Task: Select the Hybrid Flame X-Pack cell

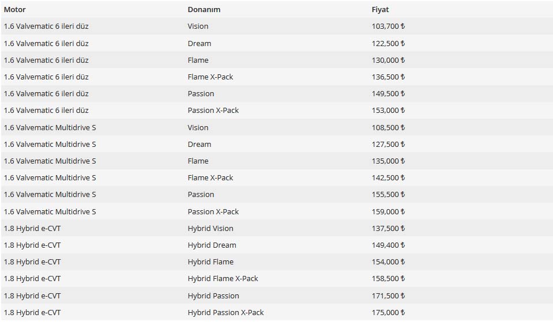Action: pos(223,278)
